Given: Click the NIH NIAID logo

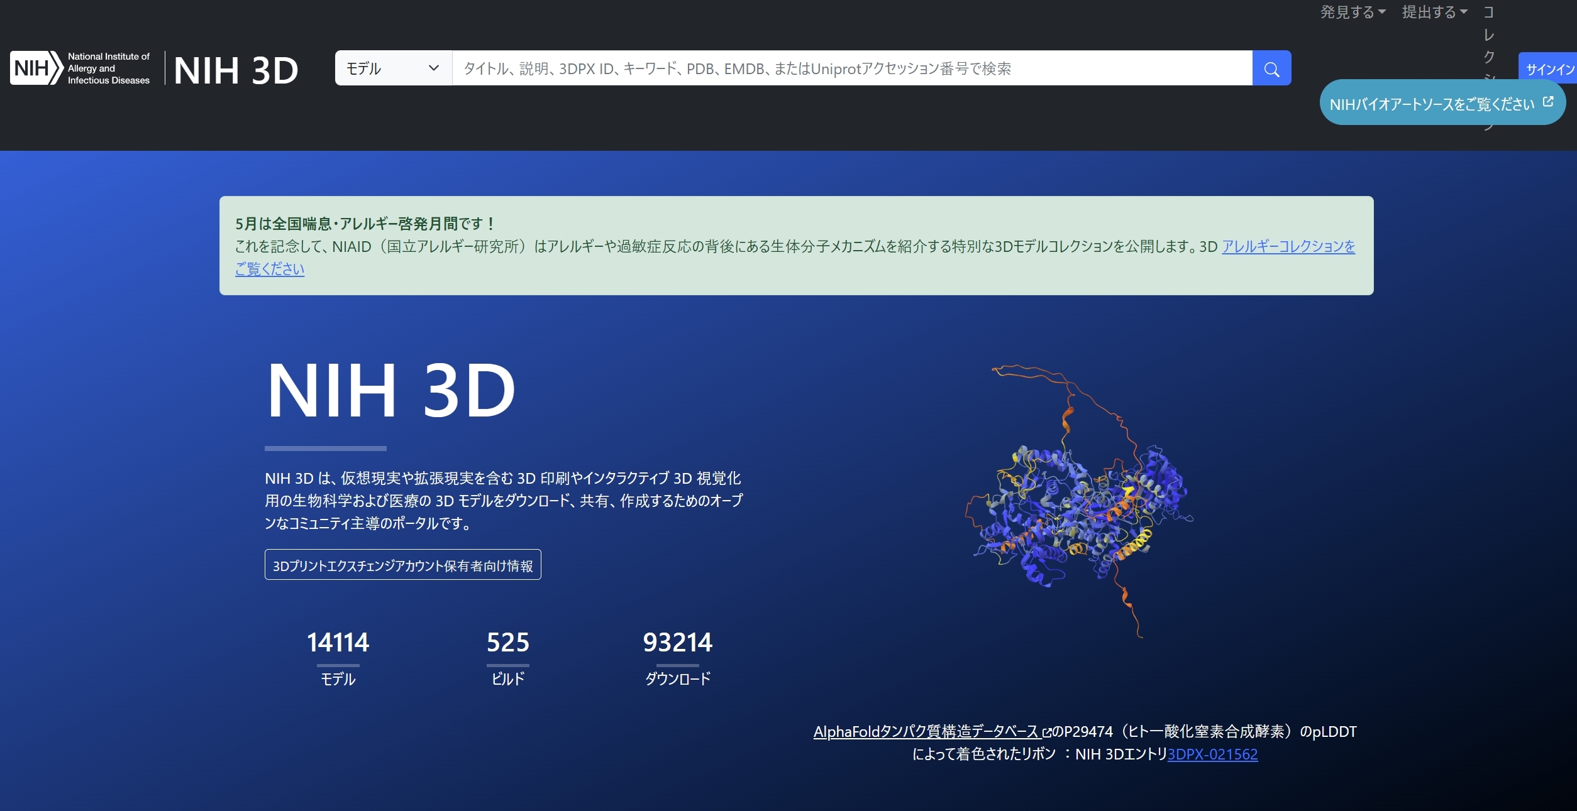Looking at the screenshot, I should coord(80,68).
